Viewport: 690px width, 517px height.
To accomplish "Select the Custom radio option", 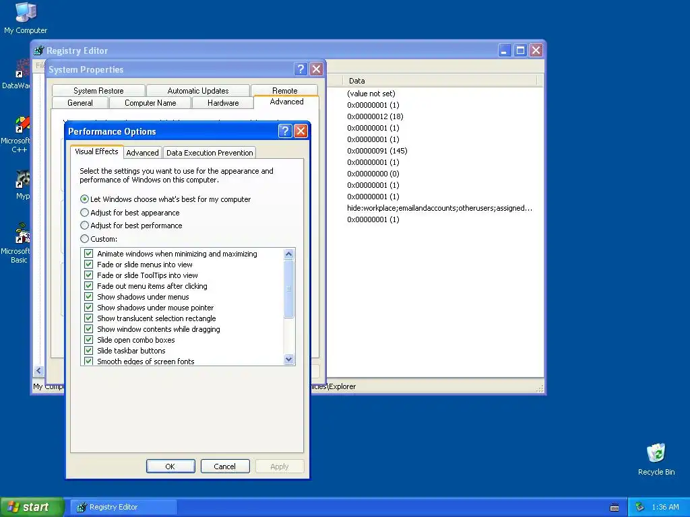I will click(x=84, y=239).
